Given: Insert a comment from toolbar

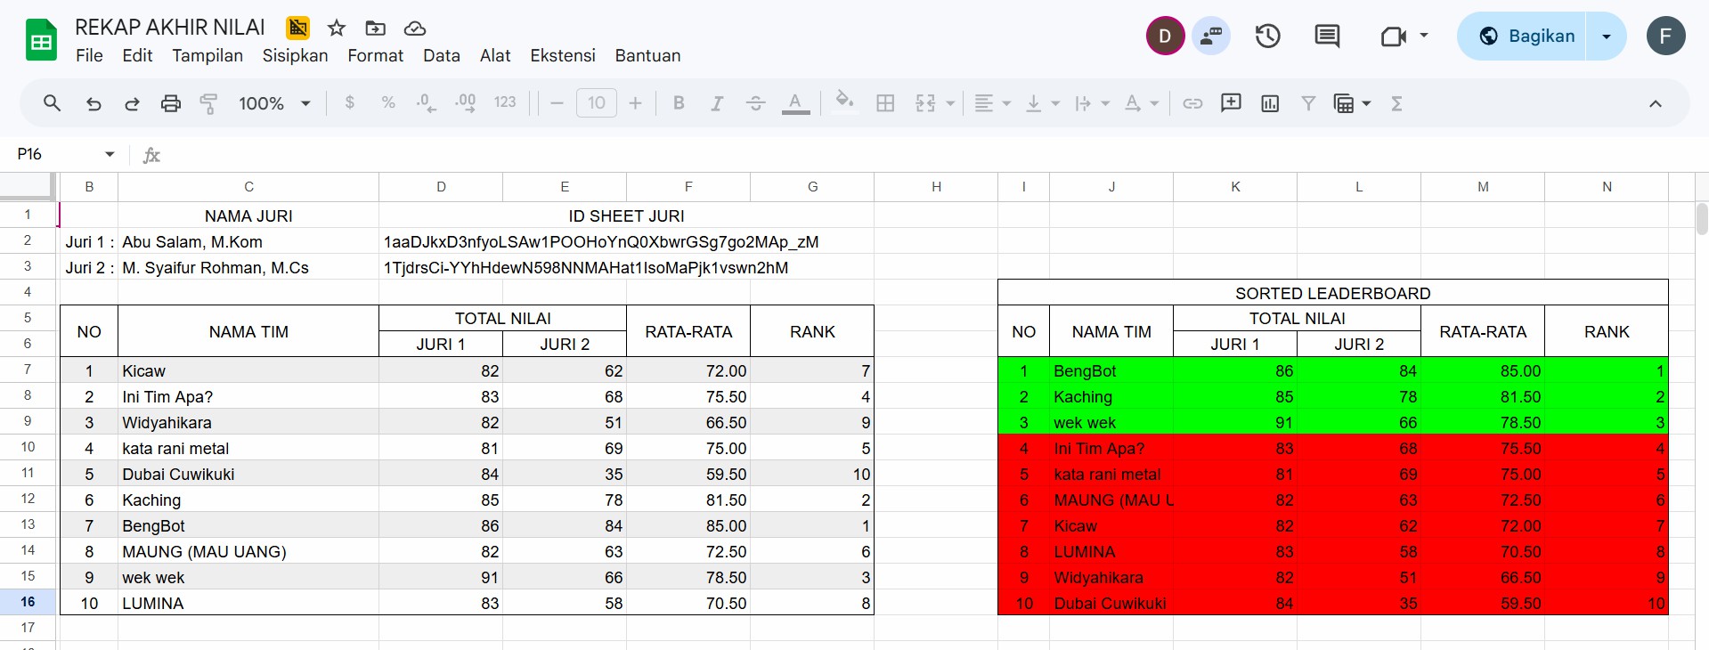Looking at the screenshot, I should (1231, 103).
